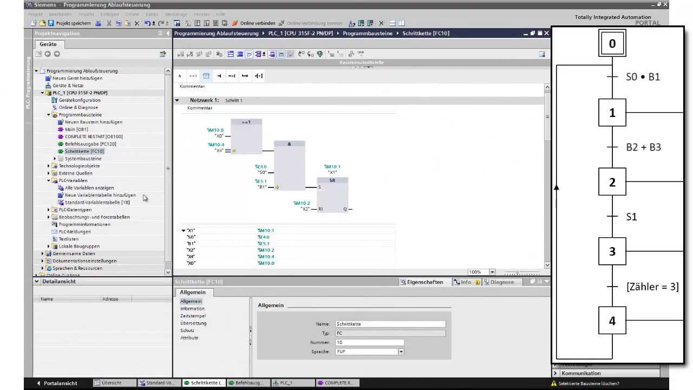Open the Bearbeiten menu

60,14
